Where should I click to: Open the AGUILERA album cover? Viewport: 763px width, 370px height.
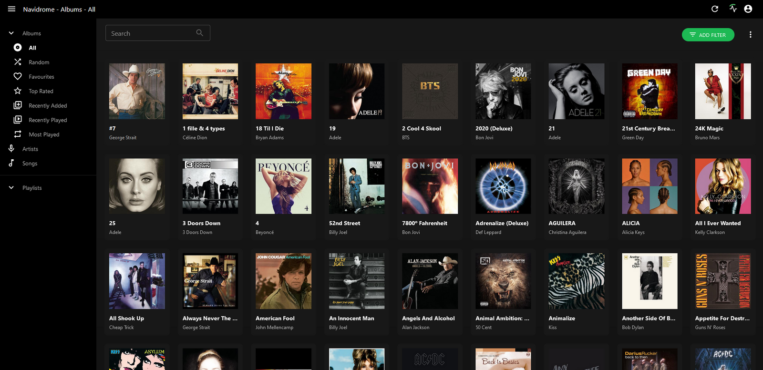click(x=577, y=186)
